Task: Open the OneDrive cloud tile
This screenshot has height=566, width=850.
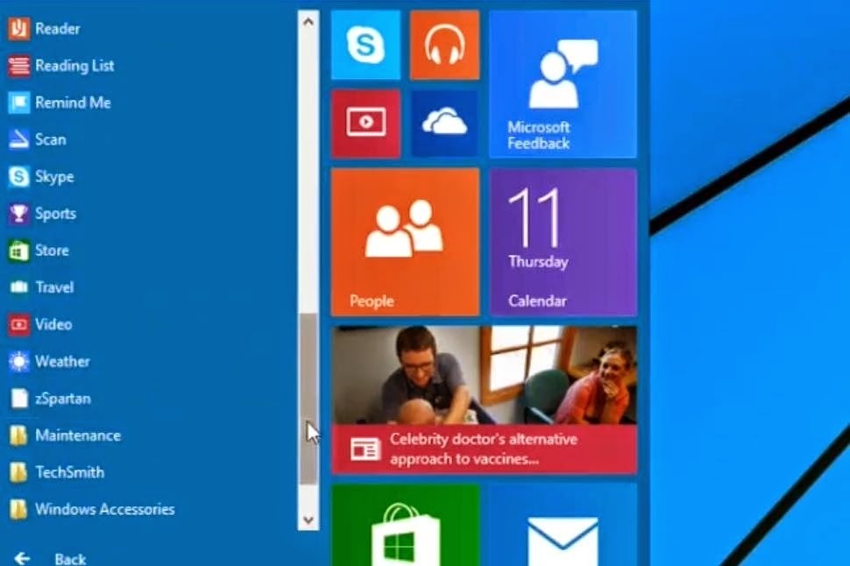Action: click(x=444, y=124)
